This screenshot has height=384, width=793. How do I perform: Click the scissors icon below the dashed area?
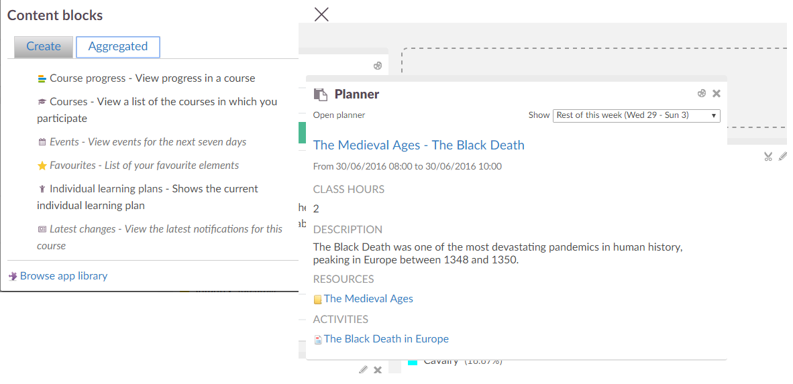[768, 156]
